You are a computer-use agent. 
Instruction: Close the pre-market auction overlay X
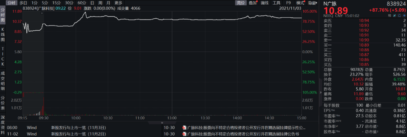(42, 13)
